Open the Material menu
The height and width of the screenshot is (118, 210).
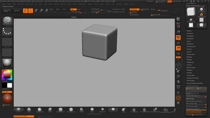click(x=63, y=4)
